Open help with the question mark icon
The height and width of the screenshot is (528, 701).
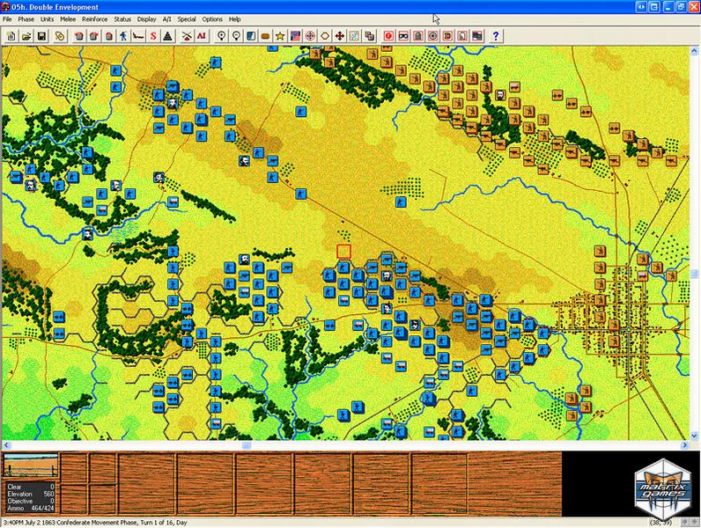[x=497, y=36]
